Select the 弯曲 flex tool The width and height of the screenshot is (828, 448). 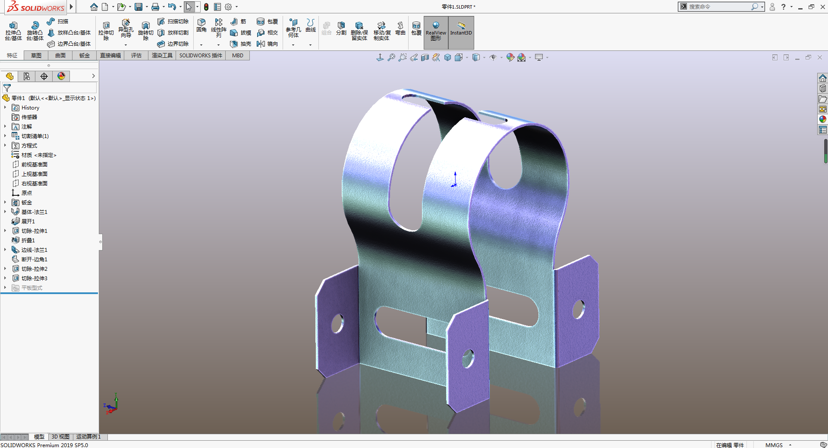tap(400, 28)
